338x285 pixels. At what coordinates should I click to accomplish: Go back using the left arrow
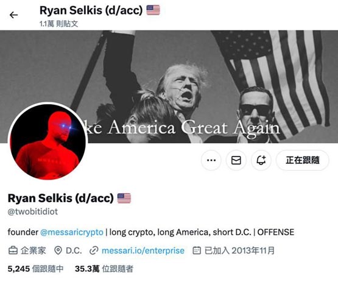click(13, 15)
